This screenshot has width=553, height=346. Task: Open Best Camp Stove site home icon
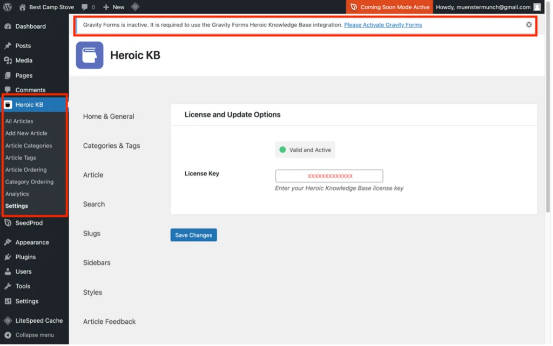click(x=22, y=7)
